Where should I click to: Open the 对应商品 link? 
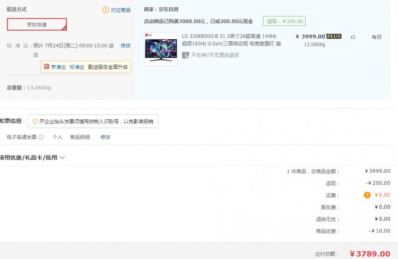coord(120,10)
